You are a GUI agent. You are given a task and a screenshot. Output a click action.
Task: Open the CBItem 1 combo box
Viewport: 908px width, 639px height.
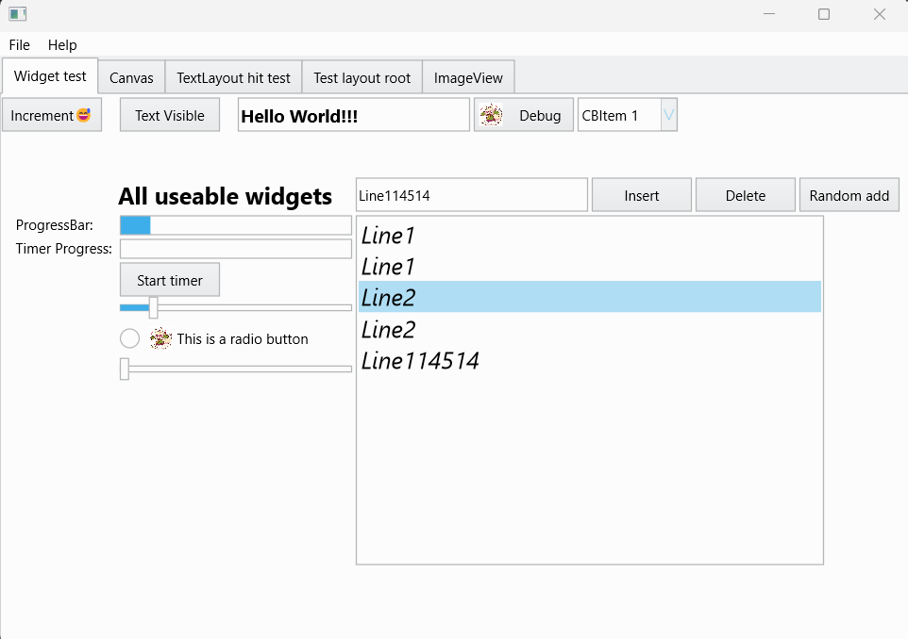click(669, 114)
